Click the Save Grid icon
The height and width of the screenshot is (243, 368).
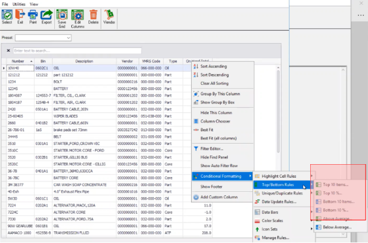pyautogui.click(x=62, y=16)
